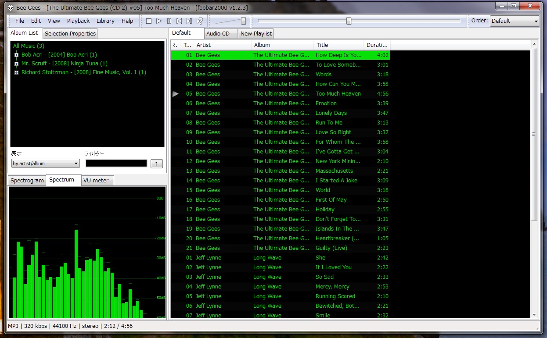Image resolution: width=547 pixels, height=338 pixels.
Task: Open the Library menu
Action: [x=105, y=21]
